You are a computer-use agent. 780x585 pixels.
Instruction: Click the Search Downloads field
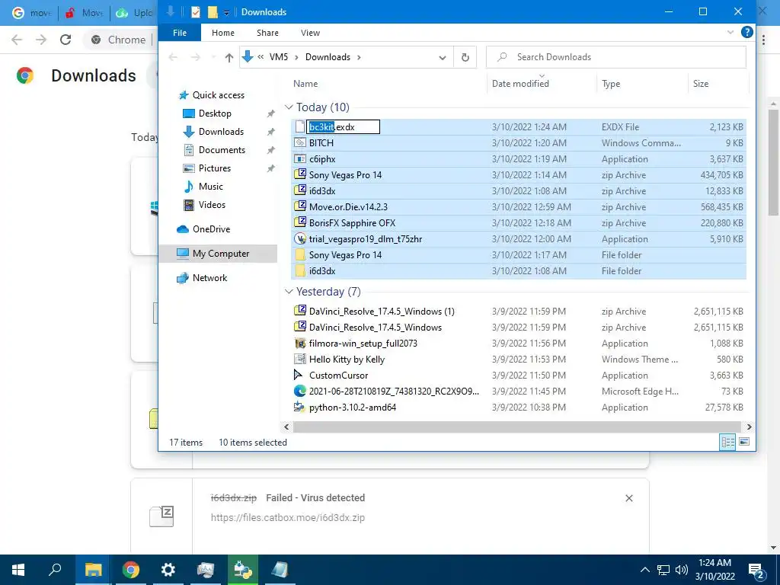click(x=615, y=57)
